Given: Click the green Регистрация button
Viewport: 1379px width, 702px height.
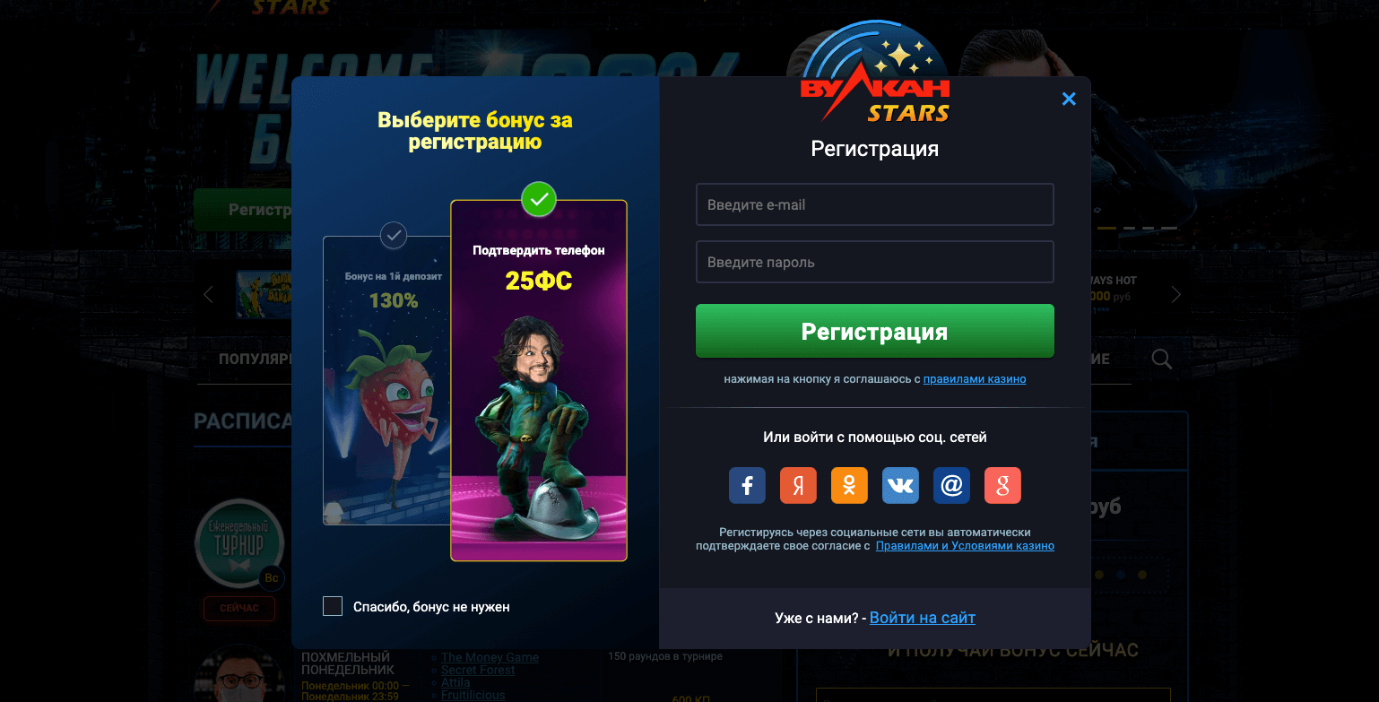Looking at the screenshot, I should click(874, 332).
